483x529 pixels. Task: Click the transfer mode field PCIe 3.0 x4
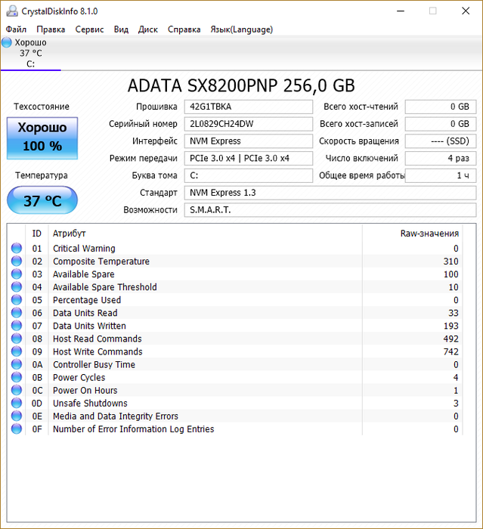tap(249, 158)
